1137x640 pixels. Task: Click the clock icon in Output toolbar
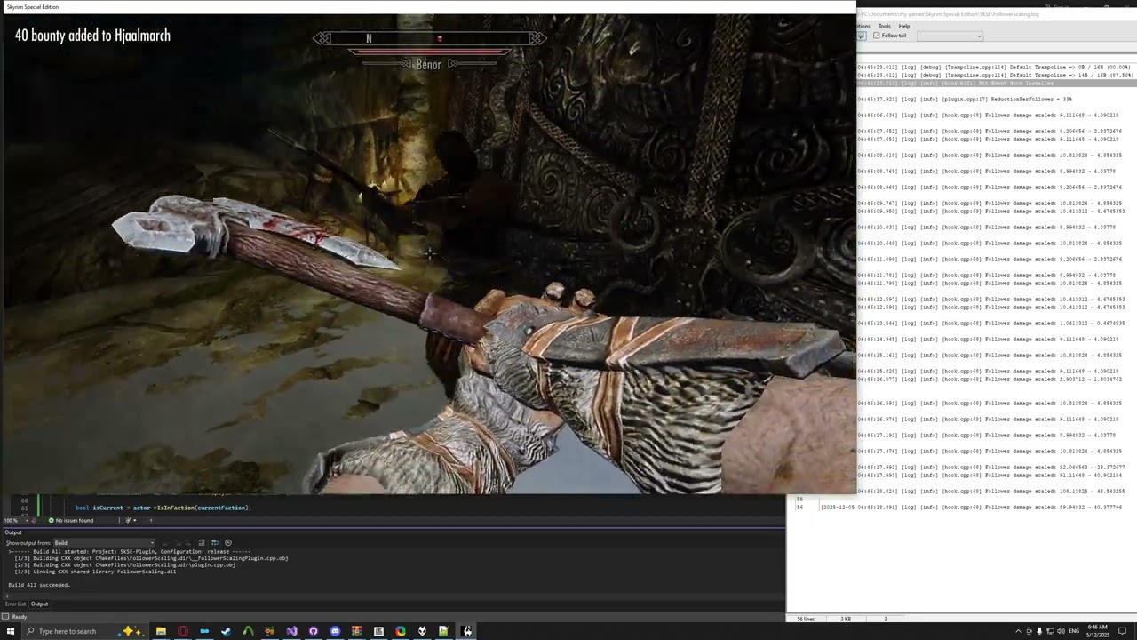[x=228, y=542]
